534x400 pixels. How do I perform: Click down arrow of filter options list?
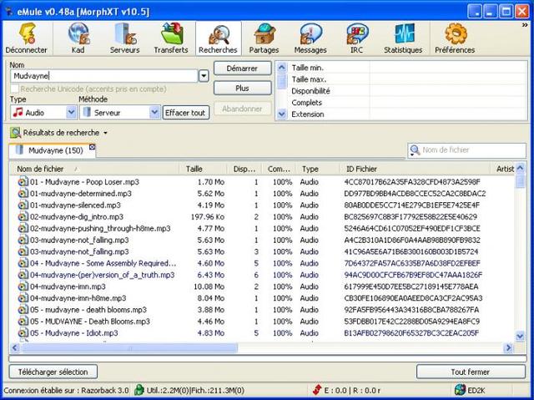tap(282, 114)
